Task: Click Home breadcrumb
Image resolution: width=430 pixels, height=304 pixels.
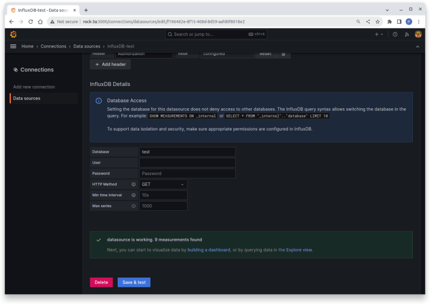Action: click(27, 46)
